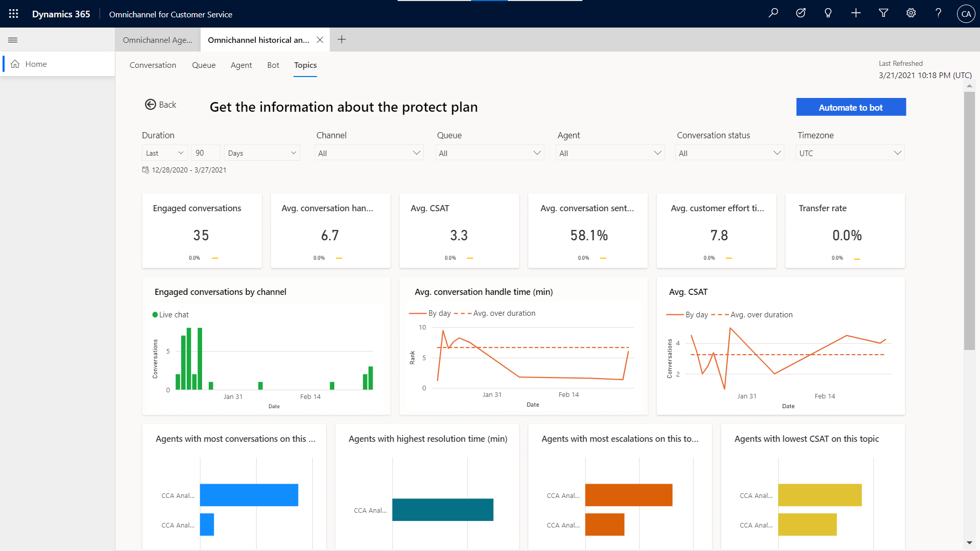Switch to the Agent analytics tab

point(241,65)
